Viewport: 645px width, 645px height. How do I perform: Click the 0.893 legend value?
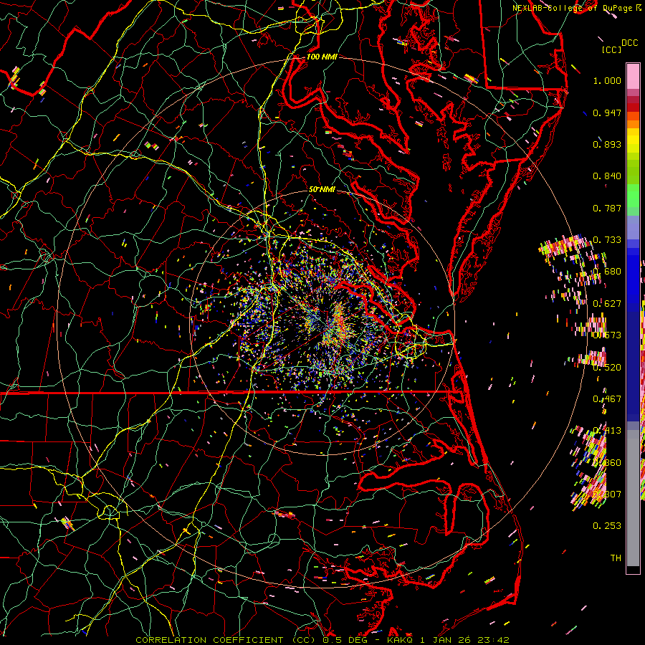607,144
